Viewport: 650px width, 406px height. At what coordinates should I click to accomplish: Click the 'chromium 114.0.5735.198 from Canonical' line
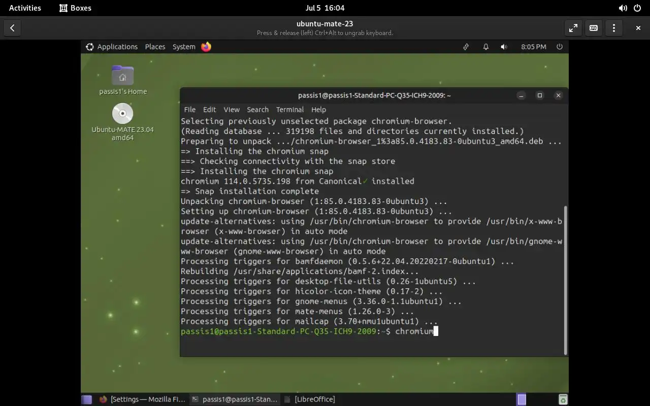298,181
